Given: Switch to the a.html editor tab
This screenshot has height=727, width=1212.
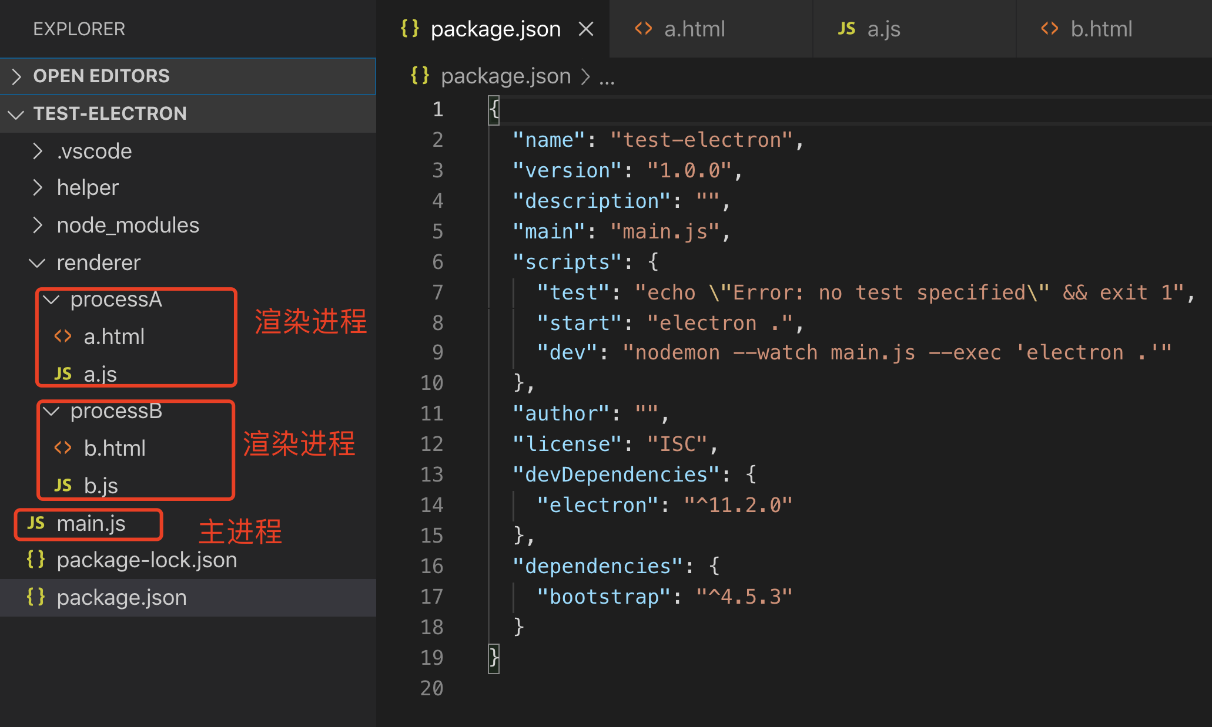Looking at the screenshot, I should coord(694,29).
